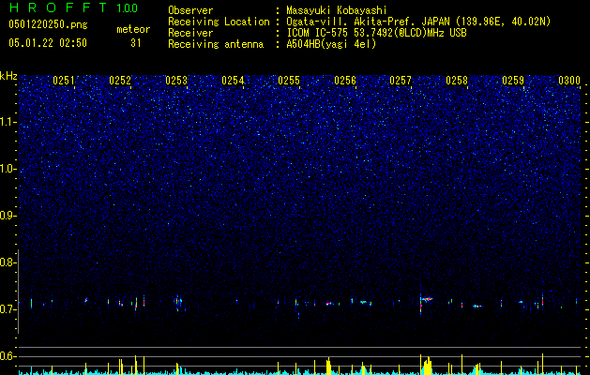Click the 0.9 kHz axis label
The width and height of the screenshot is (590, 375).
(x=8, y=216)
